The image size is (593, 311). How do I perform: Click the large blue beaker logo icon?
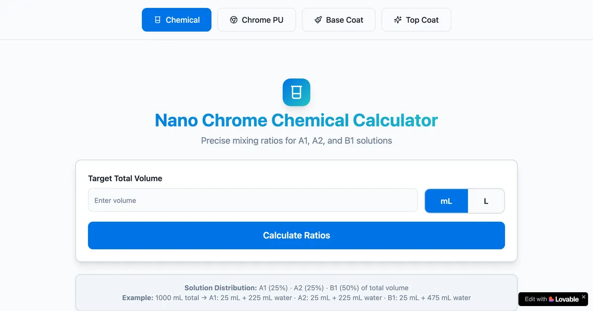pos(296,92)
